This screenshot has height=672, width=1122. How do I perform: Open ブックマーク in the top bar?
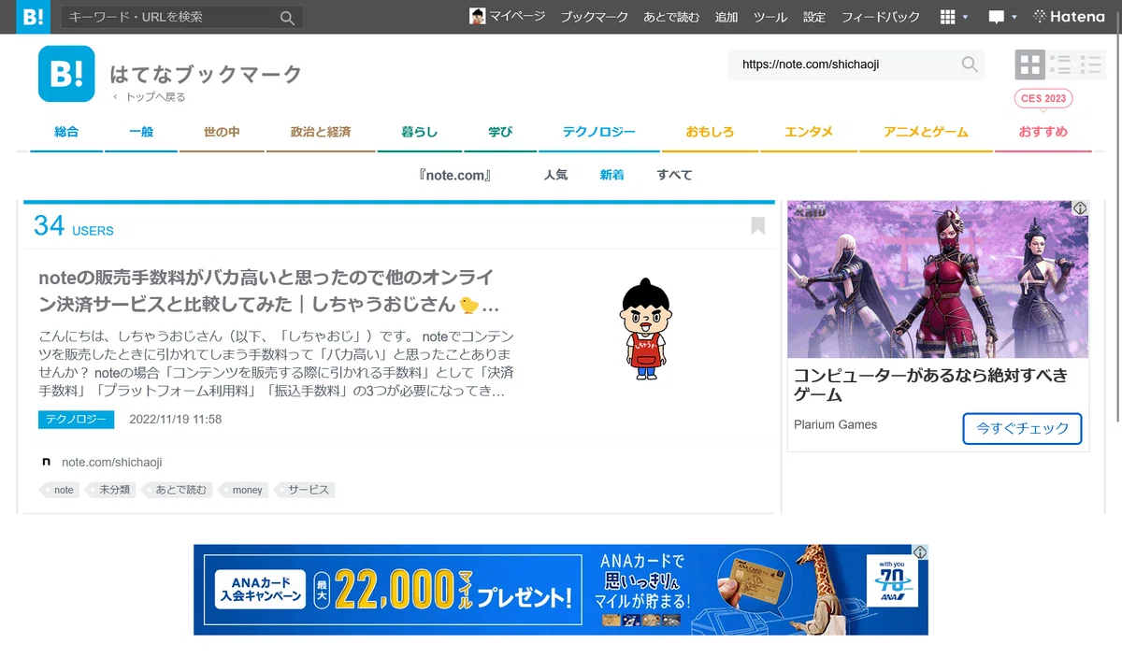point(595,17)
